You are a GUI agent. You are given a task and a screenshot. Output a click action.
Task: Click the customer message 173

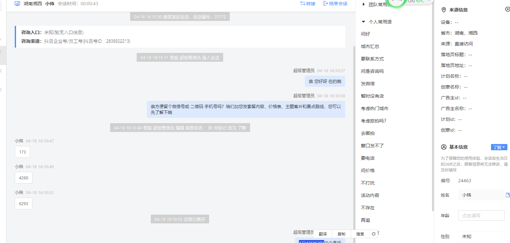click(x=22, y=152)
